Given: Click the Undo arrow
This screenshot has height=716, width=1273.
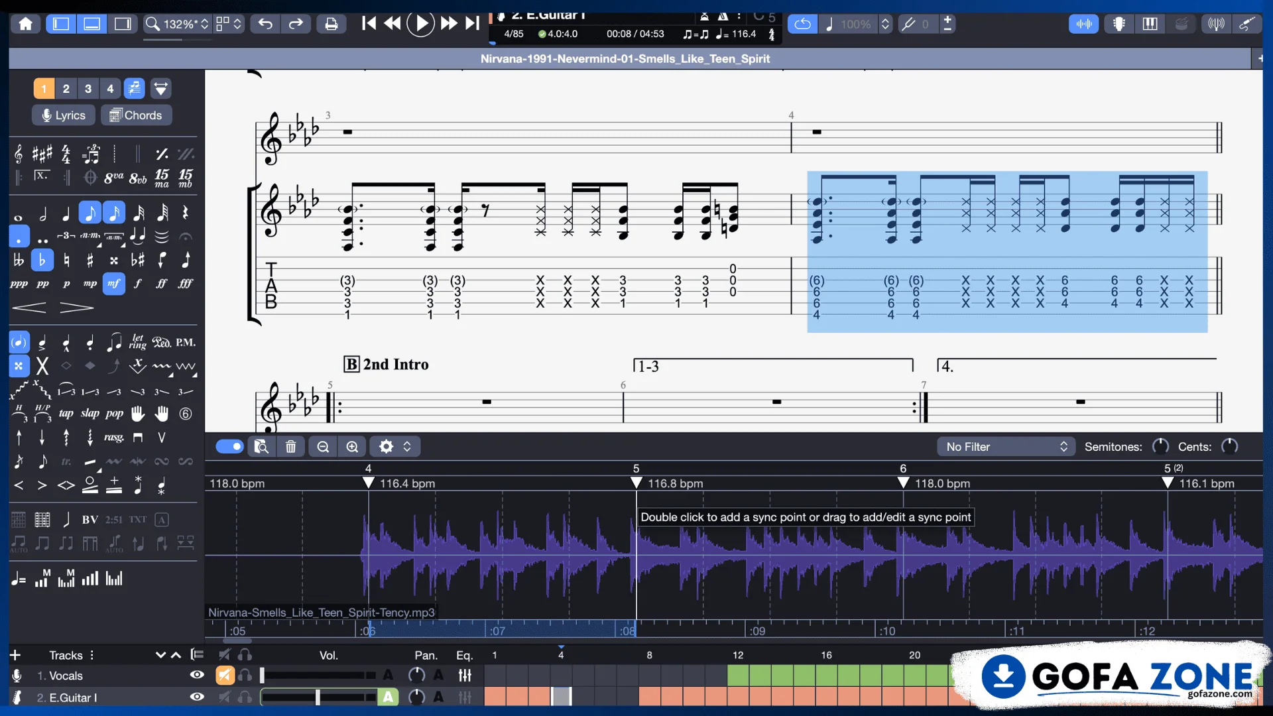Looking at the screenshot, I should click(x=265, y=24).
